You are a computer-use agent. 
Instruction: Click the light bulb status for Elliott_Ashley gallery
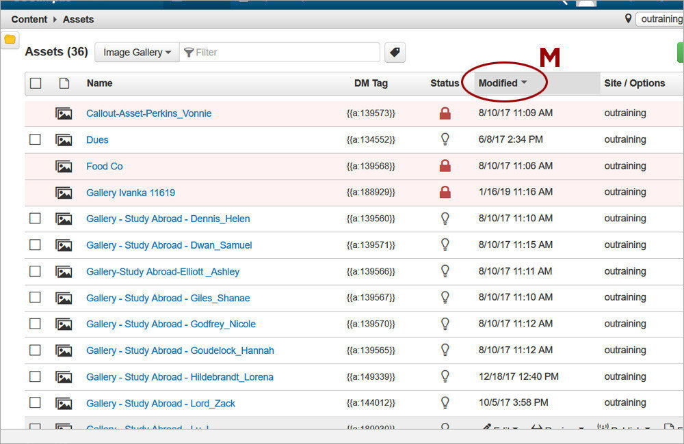445,271
